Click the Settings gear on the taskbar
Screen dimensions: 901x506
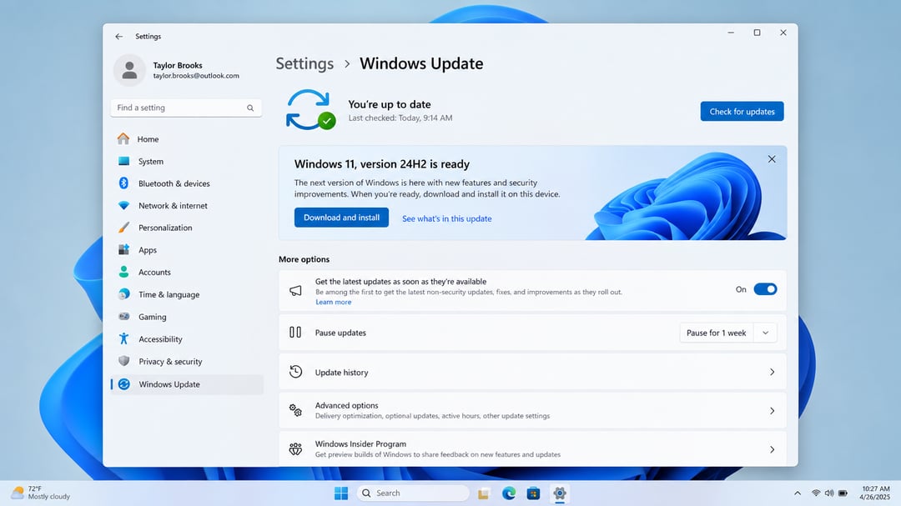click(x=559, y=493)
